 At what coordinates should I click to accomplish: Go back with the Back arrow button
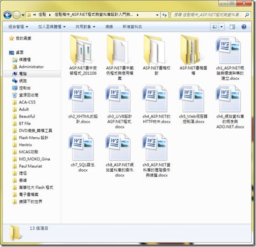tap(8, 15)
